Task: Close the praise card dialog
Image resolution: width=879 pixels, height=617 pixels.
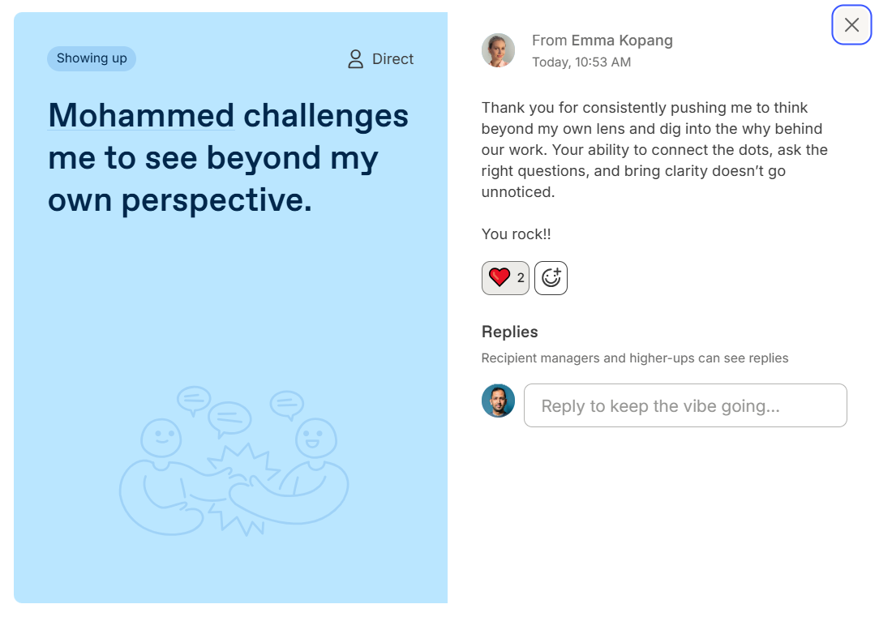Action: pyautogui.click(x=851, y=24)
